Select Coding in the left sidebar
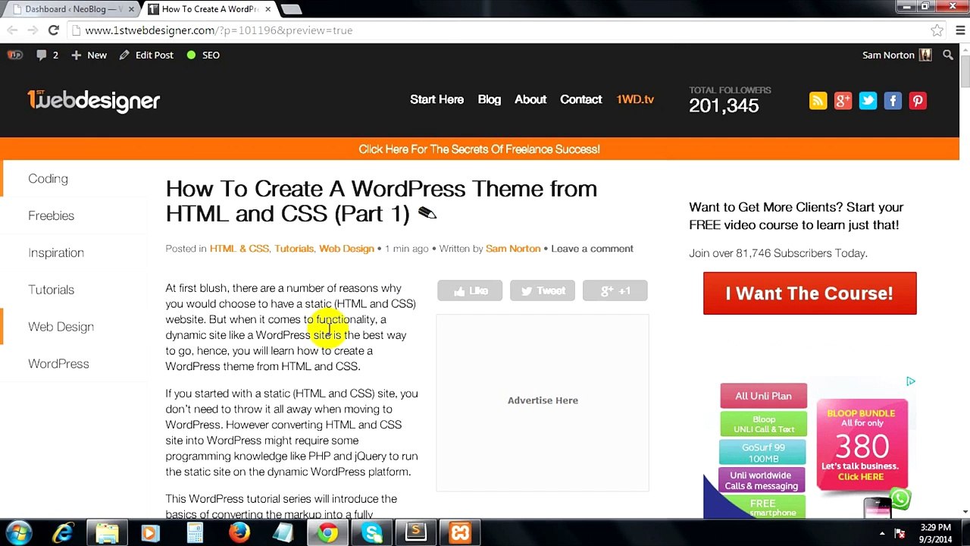 point(48,178)
